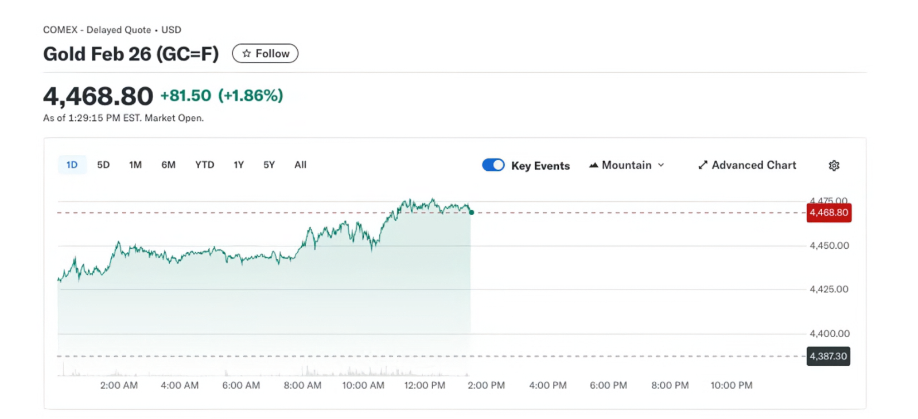
Task: Switch to the 5D time range
Action: [x=103, y=165]
